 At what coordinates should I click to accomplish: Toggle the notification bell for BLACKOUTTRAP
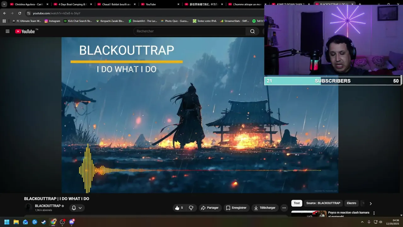(x=74, y=208)
